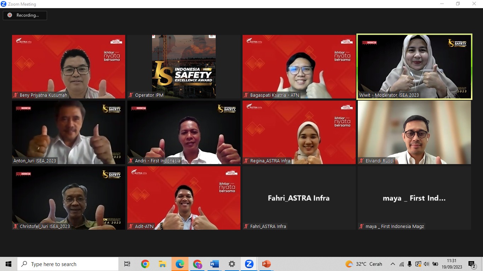The image size is (483, 271).
Task: Open the second Chrome profile taskbar icon
Action: point(197,264)
